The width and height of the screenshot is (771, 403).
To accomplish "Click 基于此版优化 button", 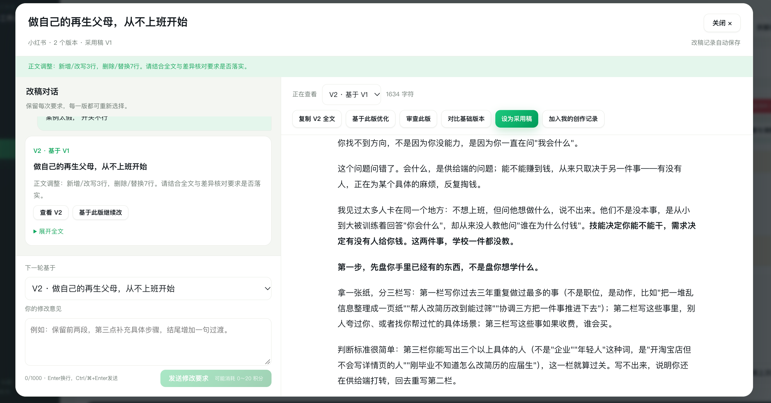I will 370,119.
